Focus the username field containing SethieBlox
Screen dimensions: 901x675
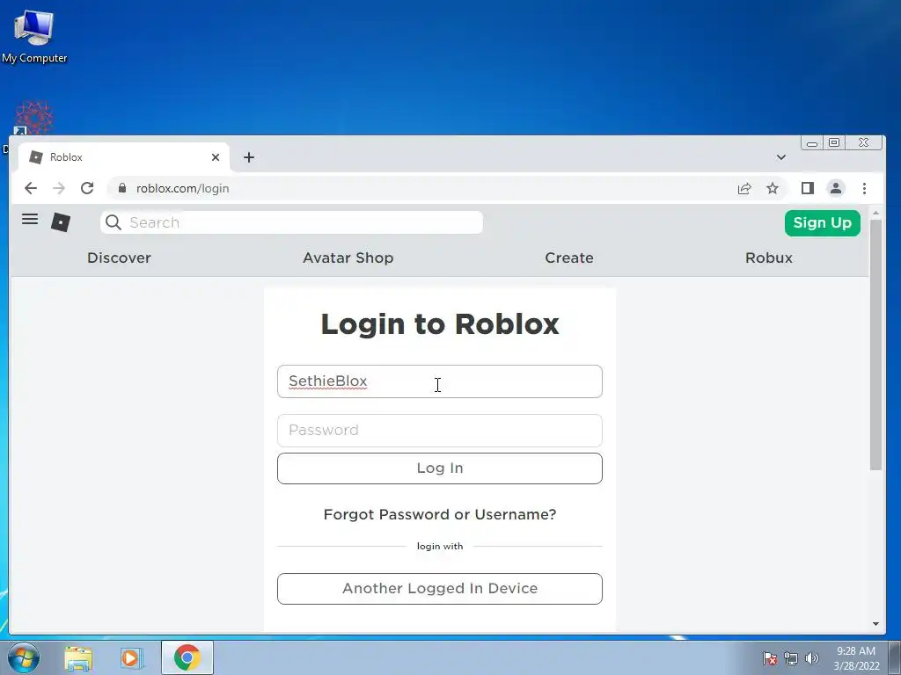coord(440,381)
